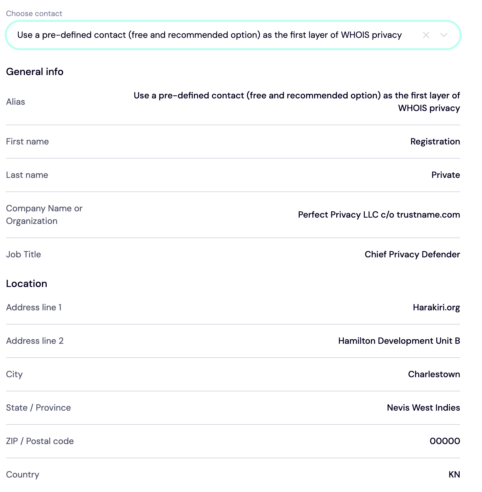Click the Perfect Privacy LLC company value
The height and width of the screenshot is (492, 482).
point(379,215)
